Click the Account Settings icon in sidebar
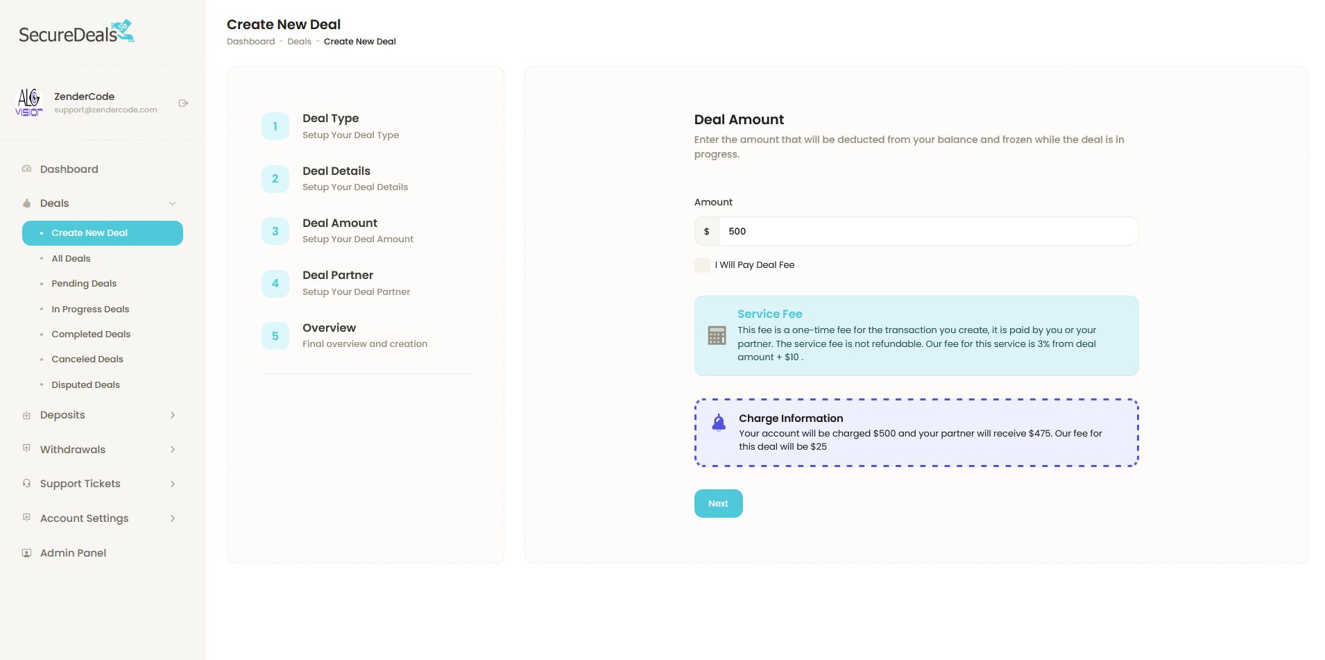Screen dimensions: 1325x660 coord(27,518)
